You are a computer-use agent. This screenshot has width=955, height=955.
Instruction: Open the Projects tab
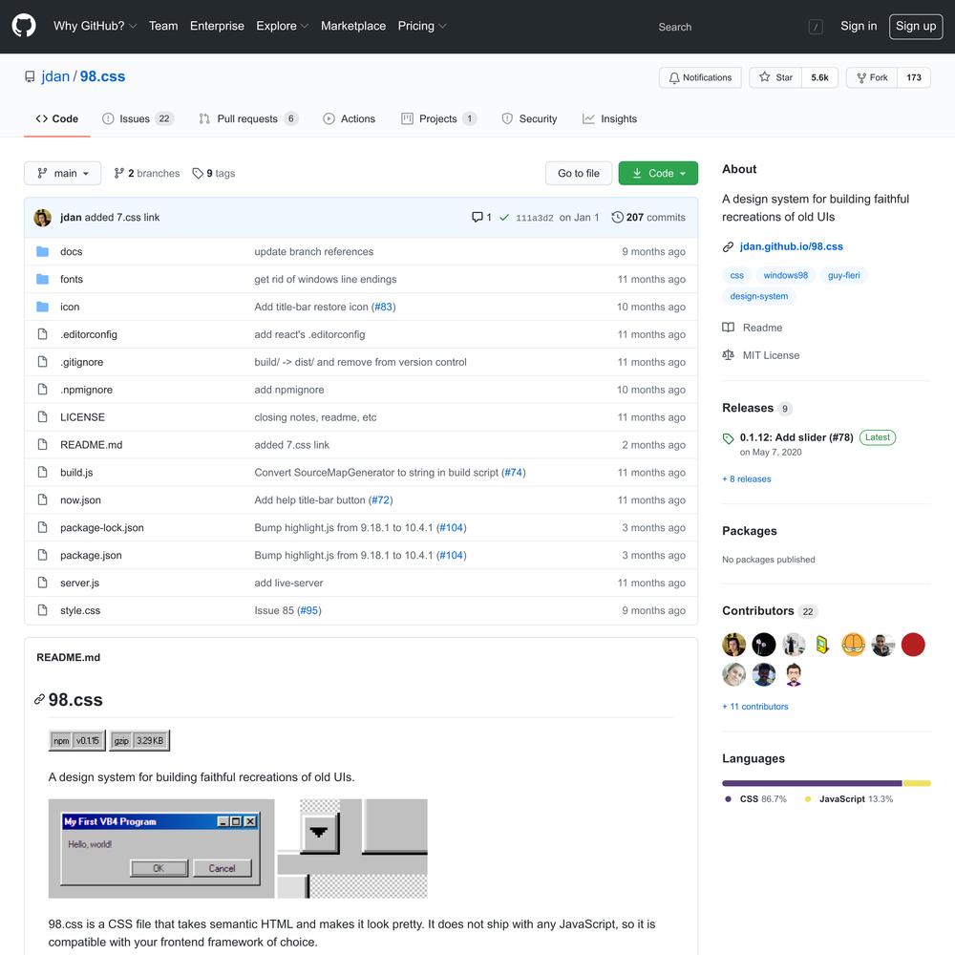pos(438,118)
